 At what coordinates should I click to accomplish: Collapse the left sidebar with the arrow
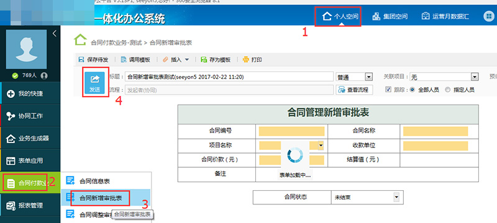[x=55, y=33]
